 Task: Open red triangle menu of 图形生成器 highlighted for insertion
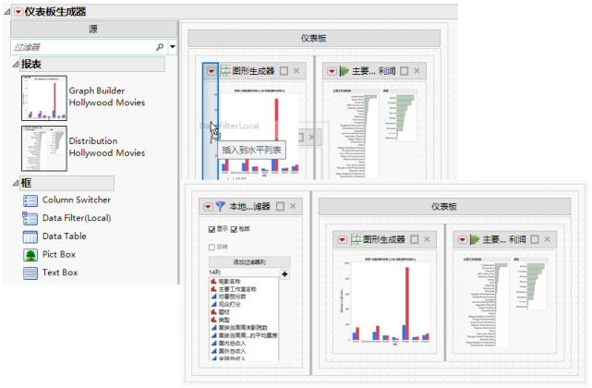click(x=211, y=71)
